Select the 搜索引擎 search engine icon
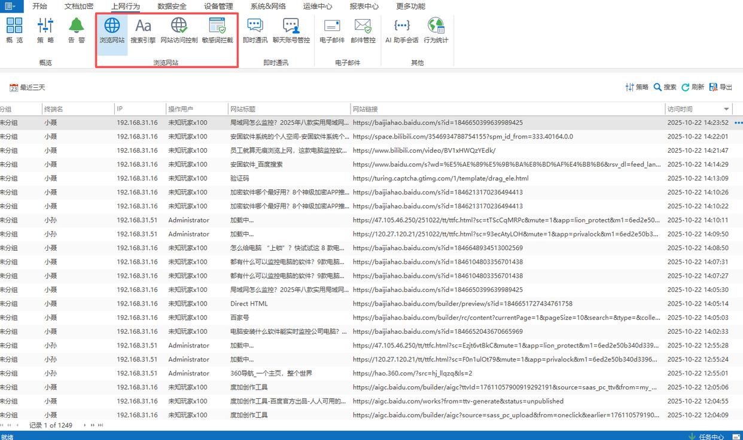The width and height of the screenshot is (743, 440). click(143, 30)
